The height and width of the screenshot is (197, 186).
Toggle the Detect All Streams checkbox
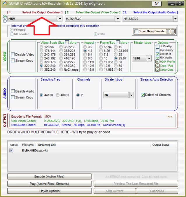(143, 95)
